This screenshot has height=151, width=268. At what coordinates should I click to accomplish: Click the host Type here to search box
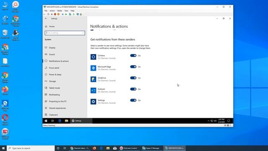pyautogui.click(x=31, y=148)
